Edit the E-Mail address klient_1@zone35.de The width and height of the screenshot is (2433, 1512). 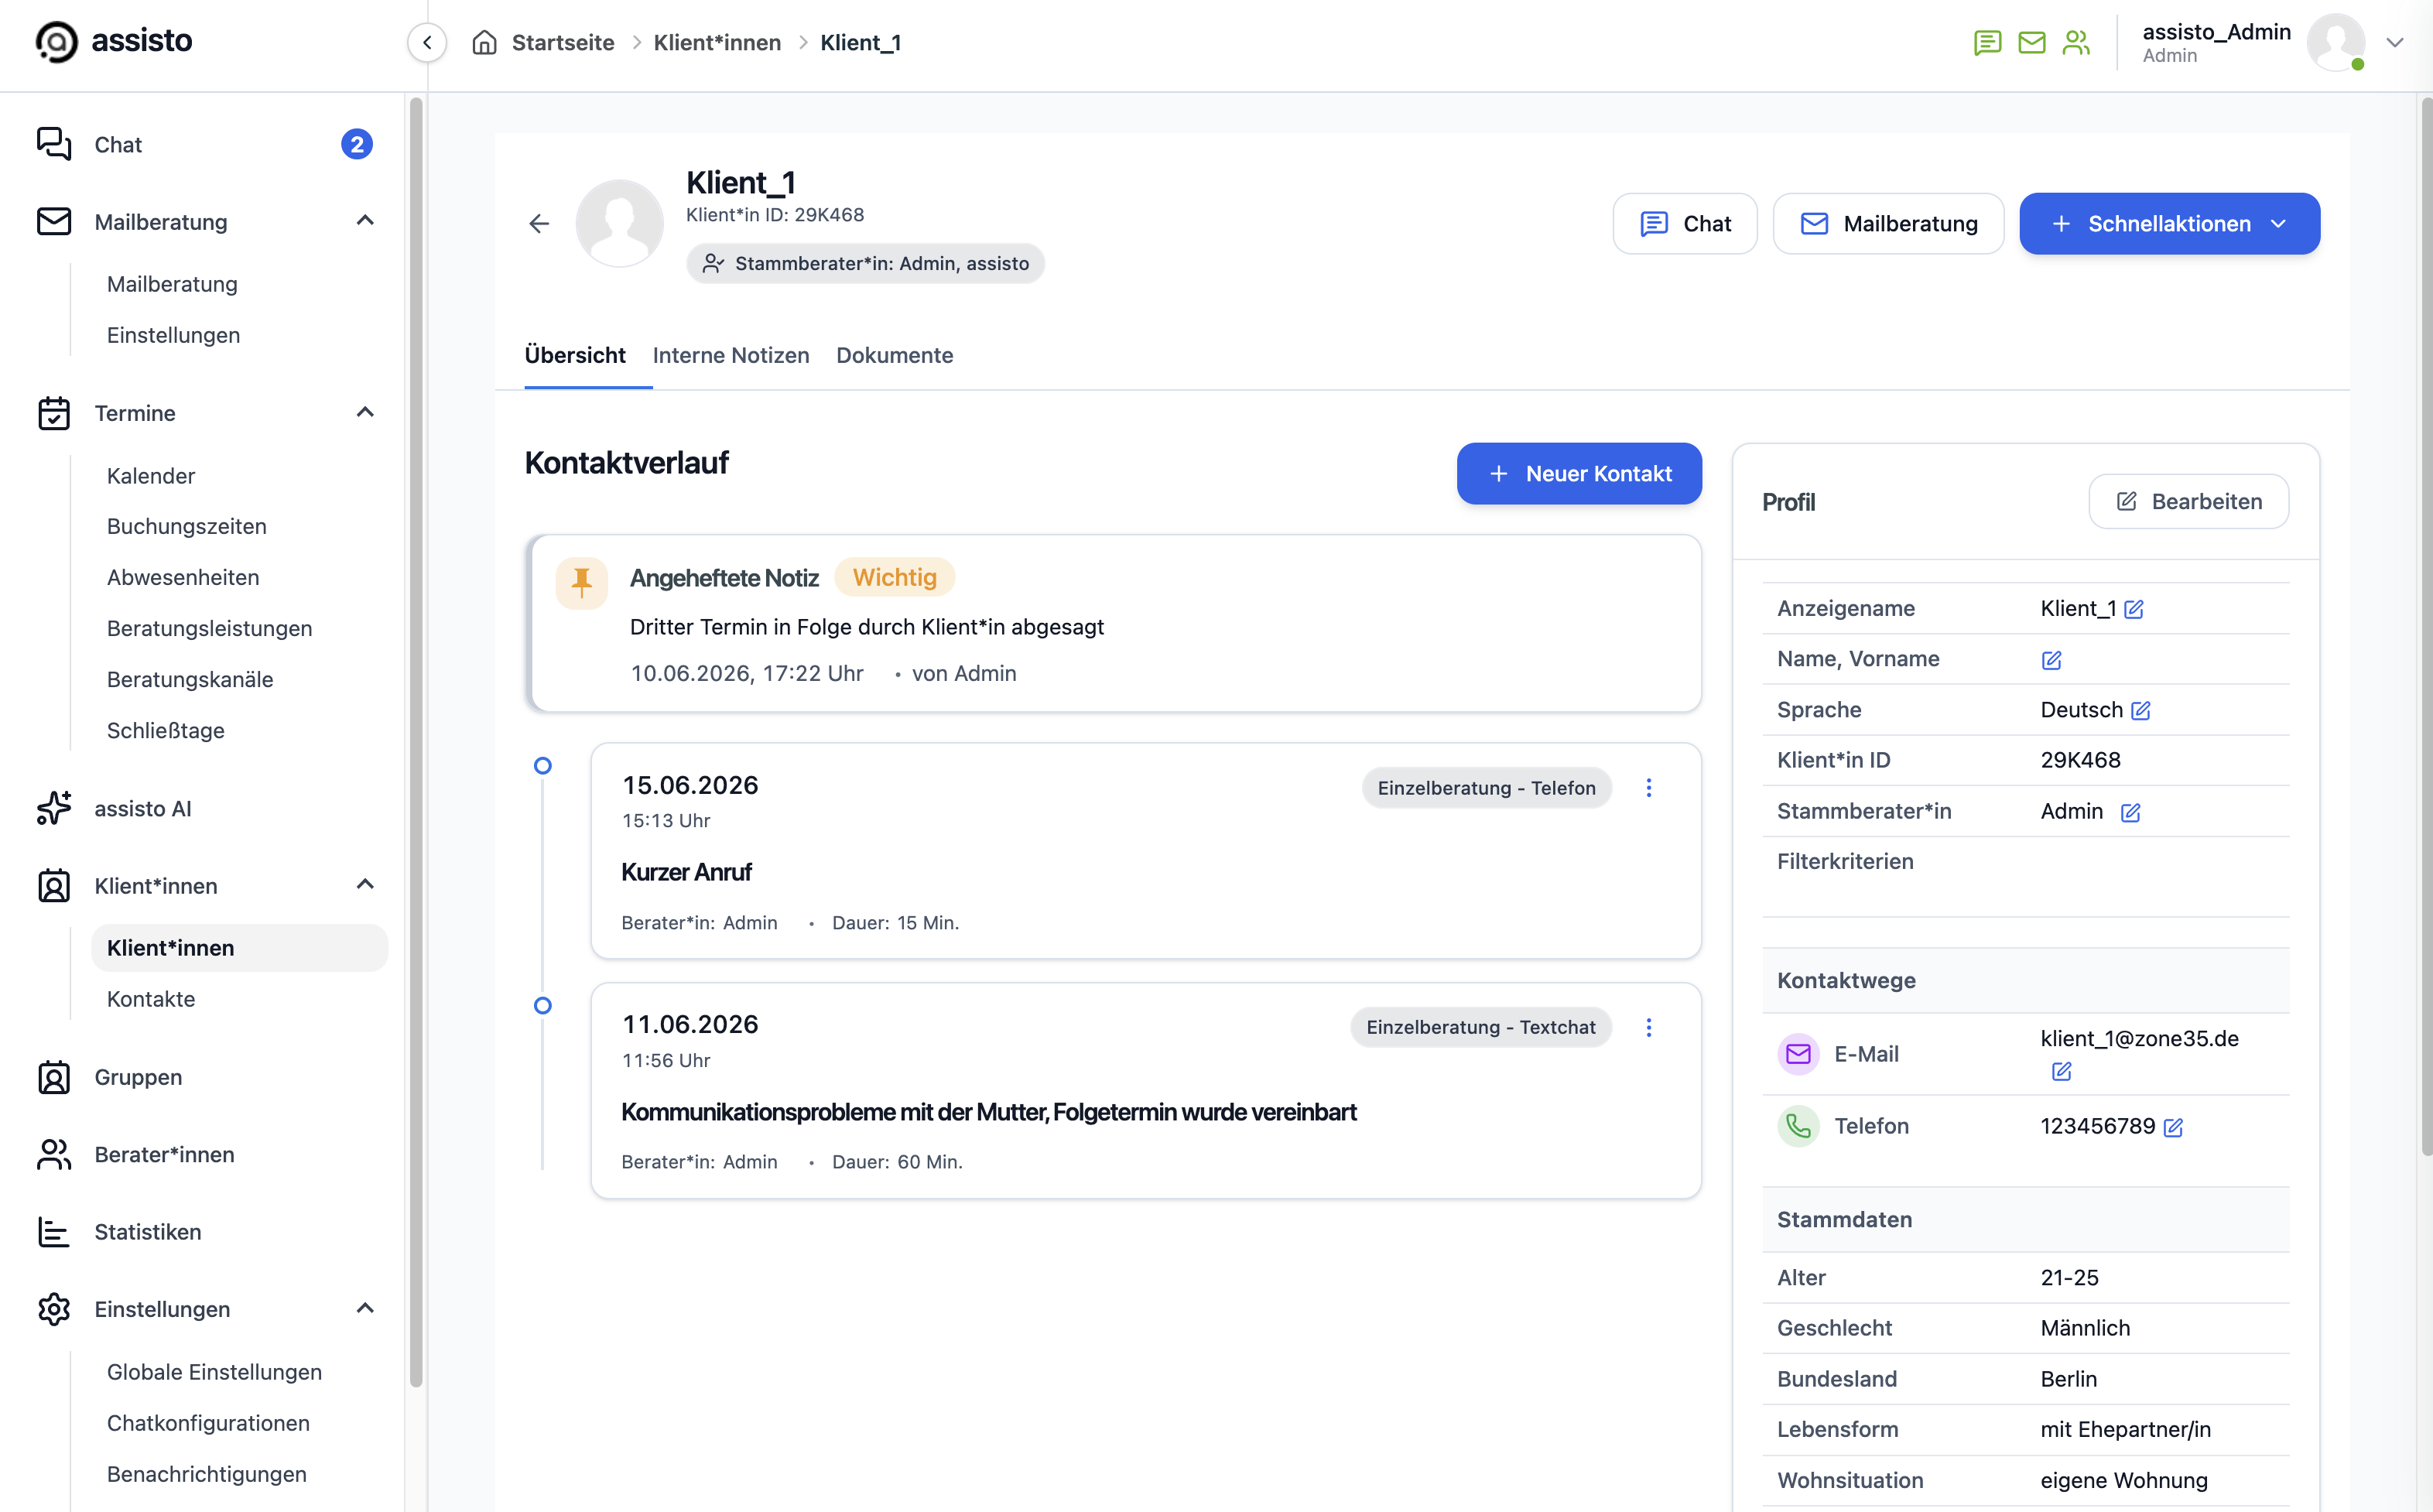pos(2062,1071)
